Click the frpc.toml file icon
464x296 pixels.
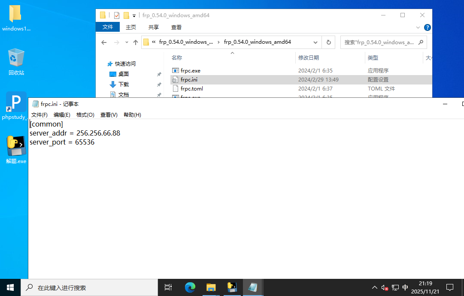coord(175,88)
